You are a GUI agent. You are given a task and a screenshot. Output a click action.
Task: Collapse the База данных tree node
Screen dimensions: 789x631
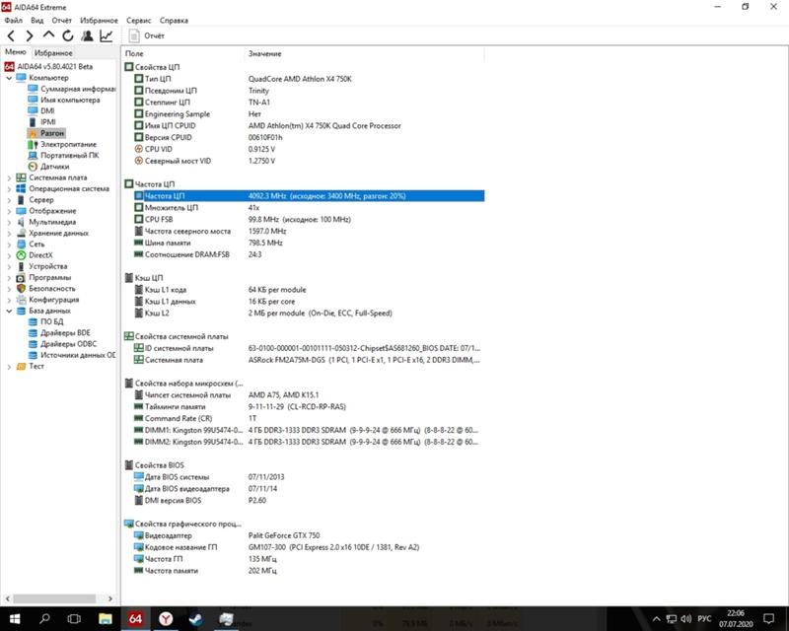9,311
